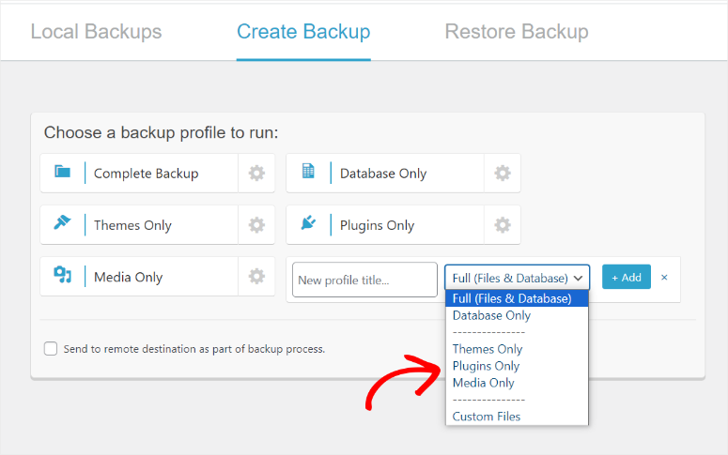Image resolution: width=728 pixels, height=455 pixels.
Task: Open the Restore Backup tab
Action: pos(517,32)
